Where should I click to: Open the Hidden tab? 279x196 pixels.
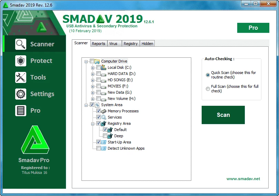click(147, 44)
